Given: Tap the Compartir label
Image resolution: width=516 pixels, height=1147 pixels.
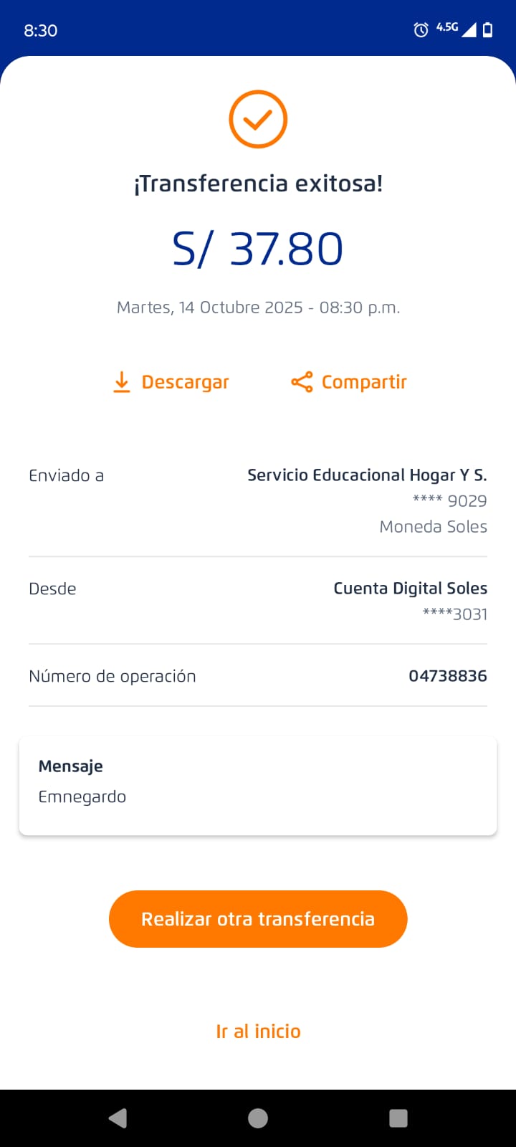Looking at the screenshot, I should (364, 382).
